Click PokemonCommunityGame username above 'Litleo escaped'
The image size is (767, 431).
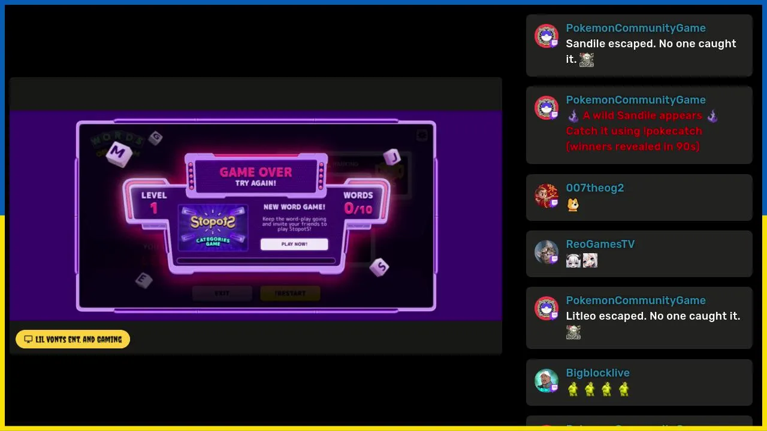click(636, 301)
